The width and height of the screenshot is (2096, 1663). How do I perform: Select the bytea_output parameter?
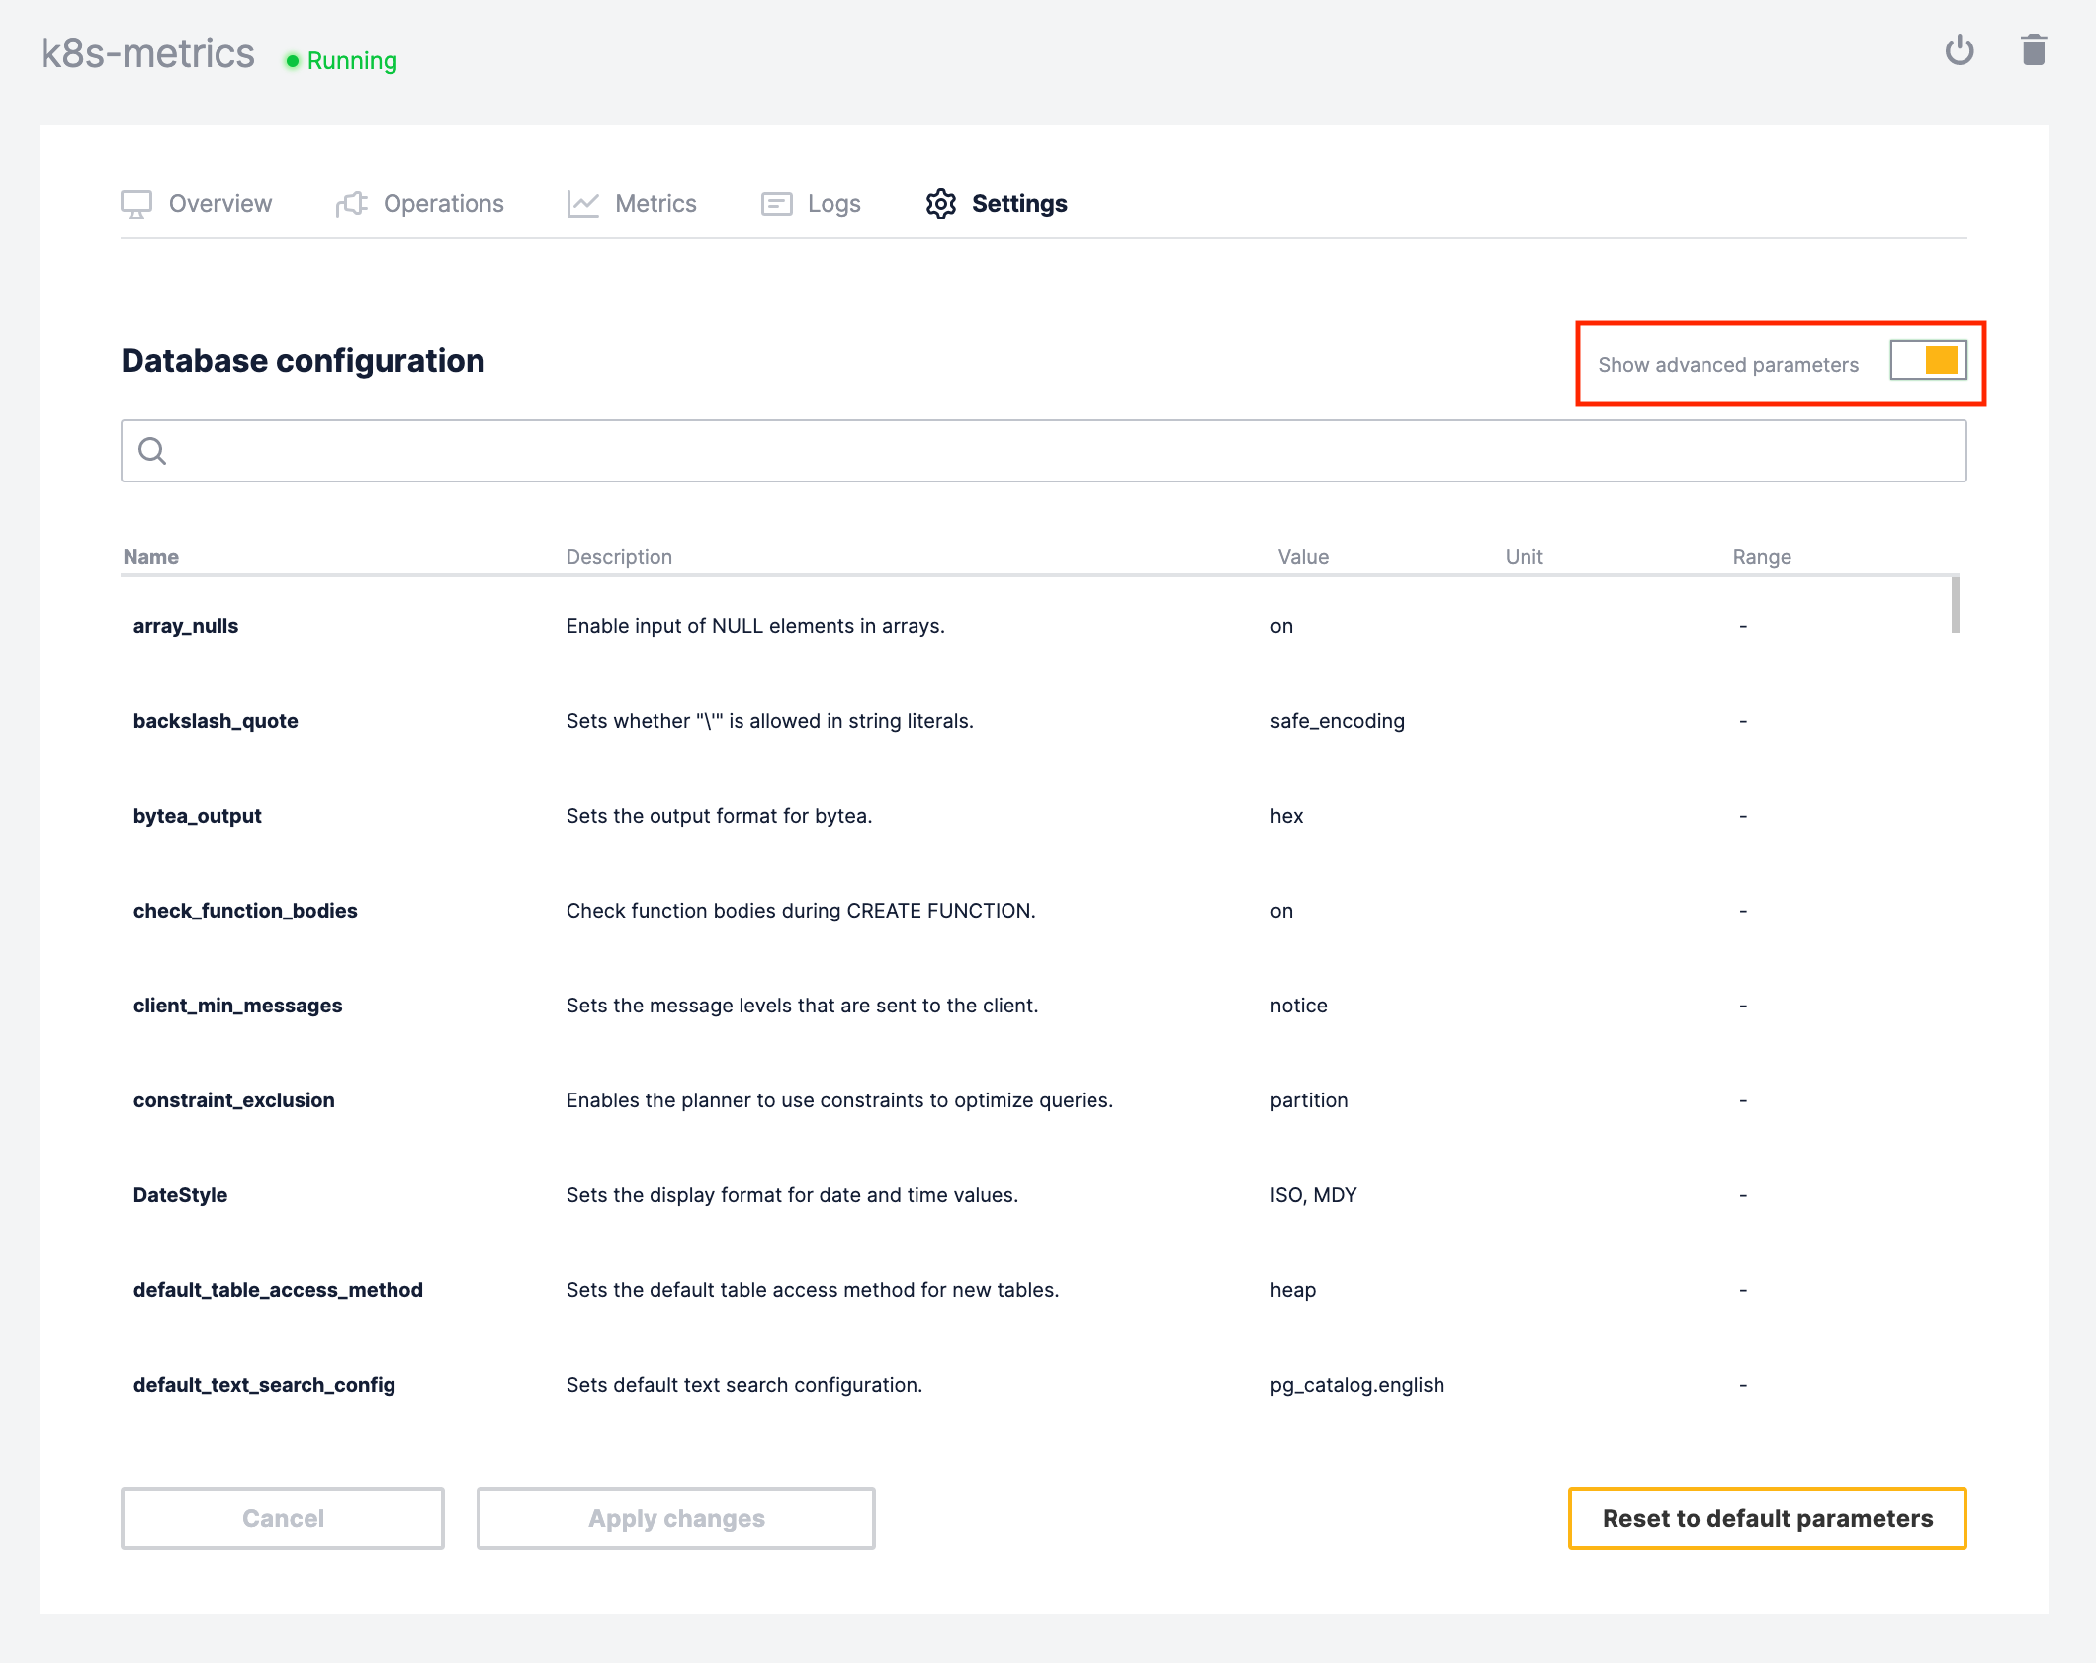[198, 816]
